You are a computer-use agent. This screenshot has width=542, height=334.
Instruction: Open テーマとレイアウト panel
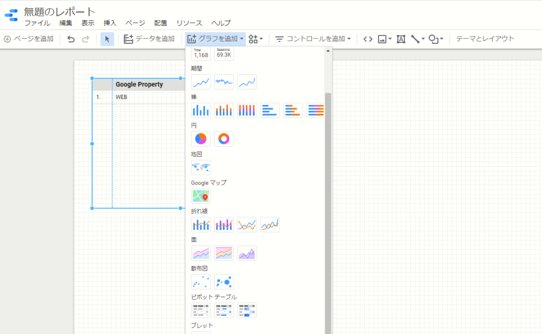pyautogui.click(x=485, y=39)
